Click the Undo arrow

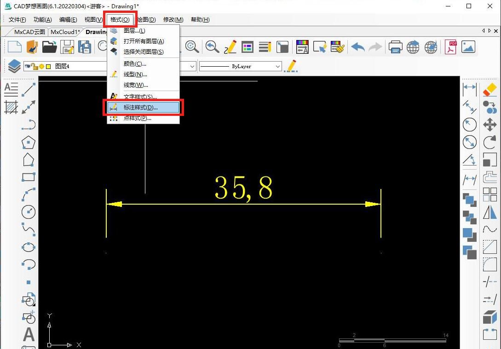pyautogui.click(x=358, y=47)
